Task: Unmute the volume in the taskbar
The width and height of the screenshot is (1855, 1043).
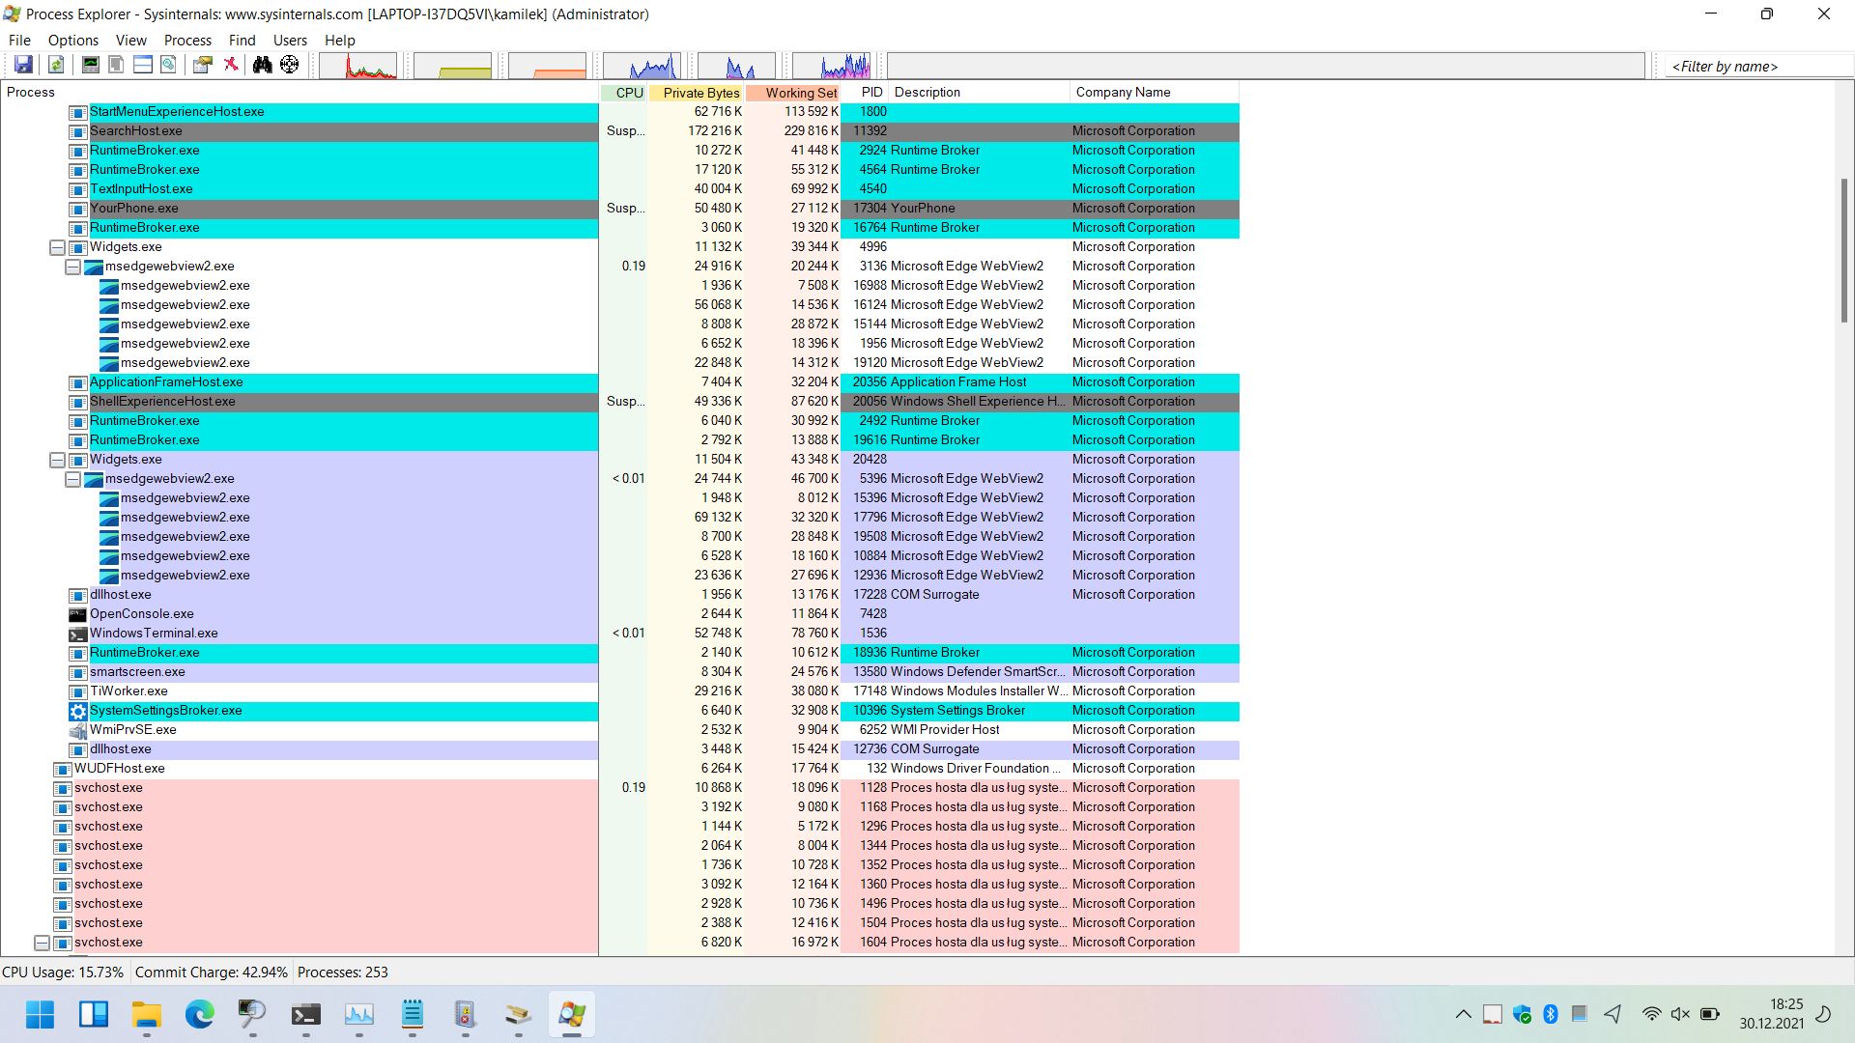Action: [x=1679, y=1014]
